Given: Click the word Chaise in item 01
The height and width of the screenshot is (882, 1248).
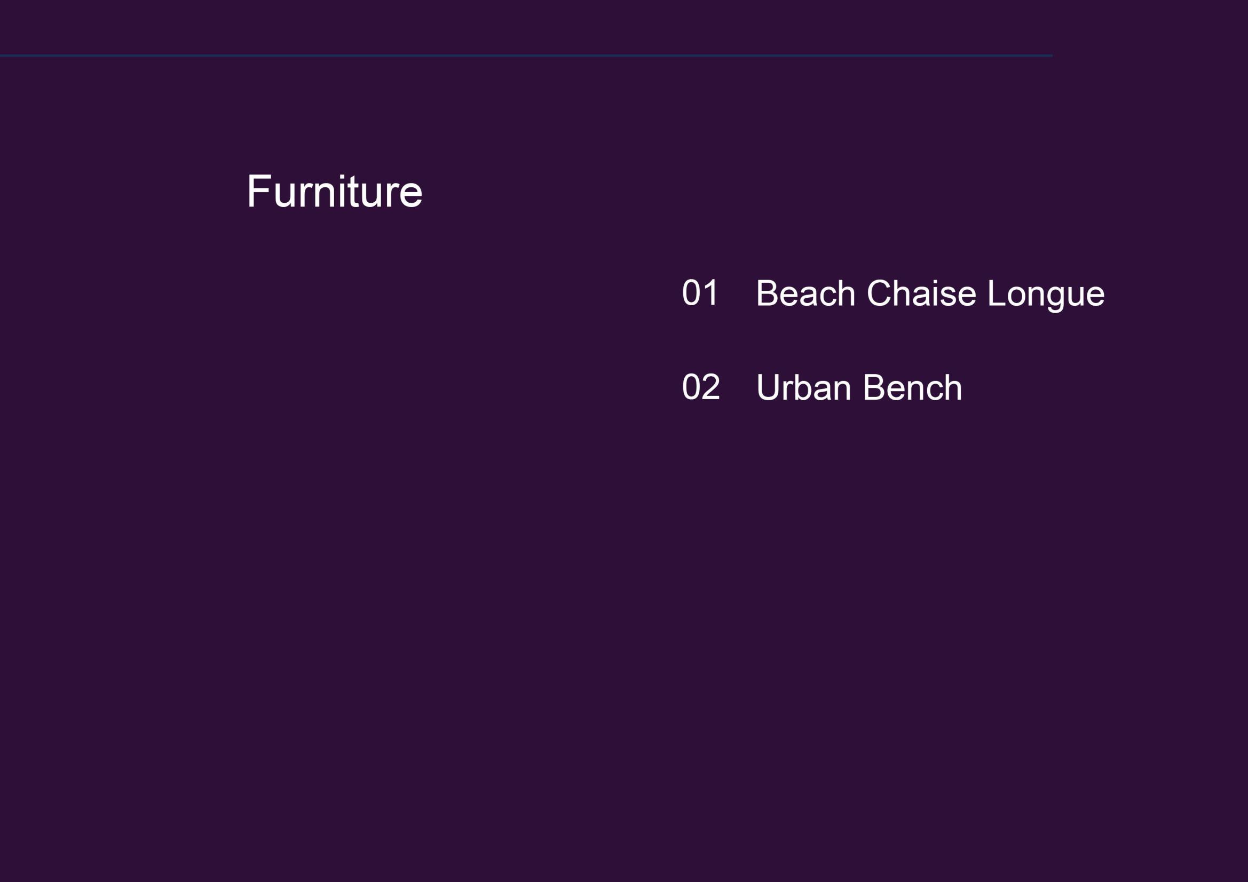Looking at the screenshot, I should point(921,293).
